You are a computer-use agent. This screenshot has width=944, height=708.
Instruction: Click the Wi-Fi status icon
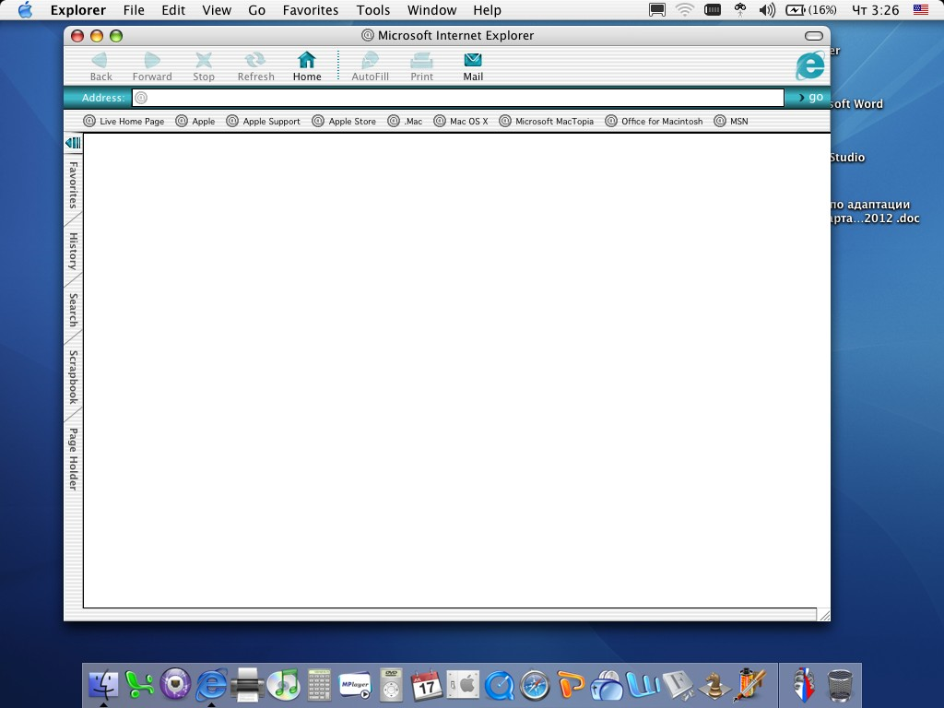685,10
